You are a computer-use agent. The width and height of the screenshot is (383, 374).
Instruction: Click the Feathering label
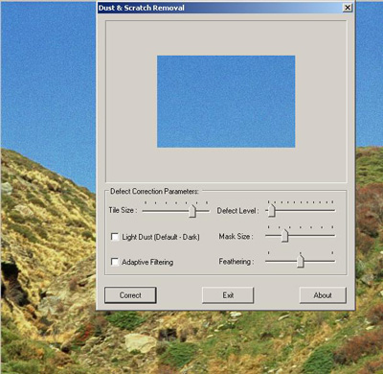pyautogui.click(x=237, y=262)
